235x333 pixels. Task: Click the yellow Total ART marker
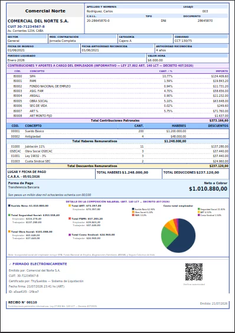point(70,205)
